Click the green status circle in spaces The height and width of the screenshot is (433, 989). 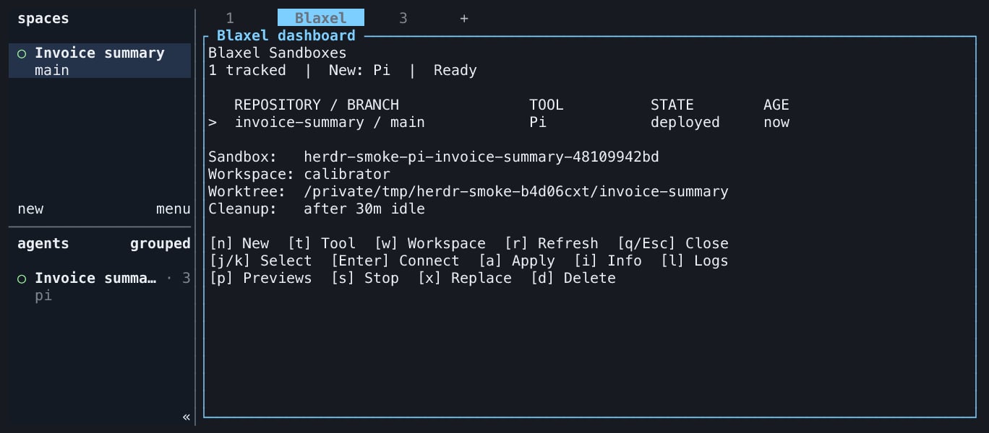tap(22, 53)
